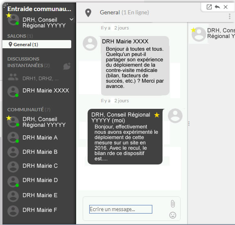Collapse the Salons section header

click(x=20, y=36)
